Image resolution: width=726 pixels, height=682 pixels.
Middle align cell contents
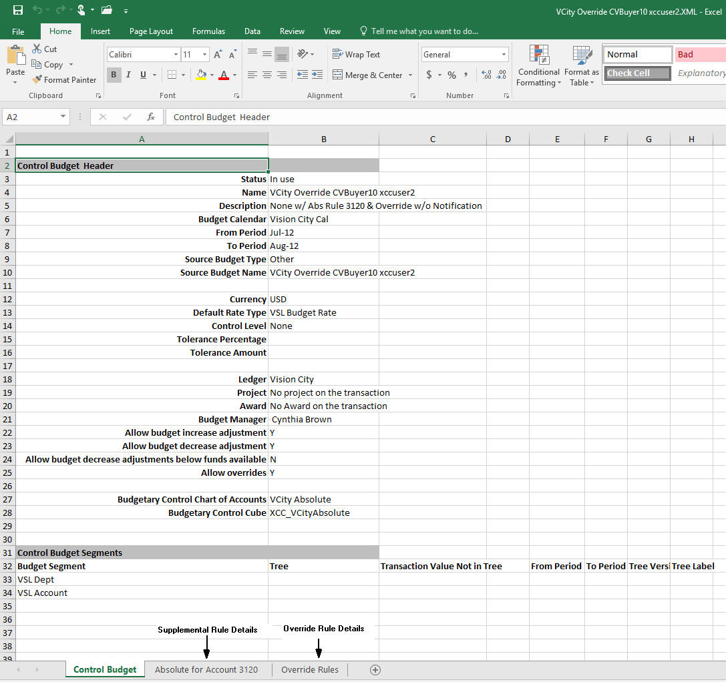point(267,54)
